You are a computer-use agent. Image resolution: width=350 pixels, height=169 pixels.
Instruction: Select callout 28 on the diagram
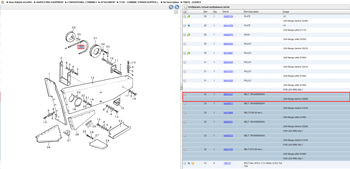pyautogui.click(x=77, y=134)
